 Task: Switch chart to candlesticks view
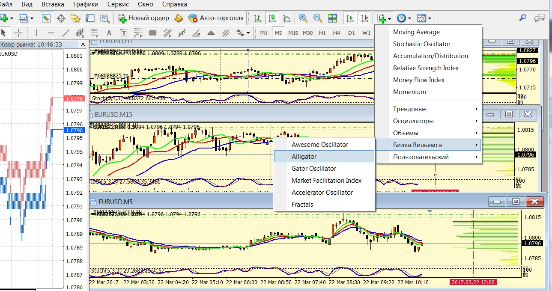(272, 18)
